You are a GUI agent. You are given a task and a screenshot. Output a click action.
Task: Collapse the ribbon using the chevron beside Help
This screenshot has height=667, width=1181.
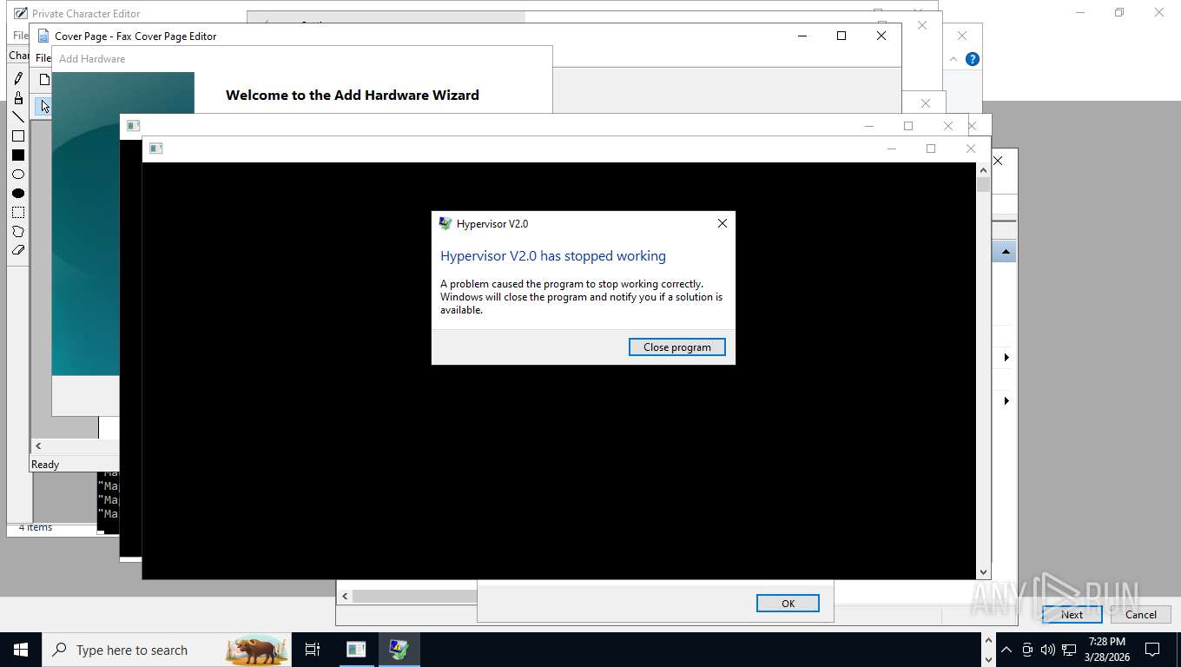click(x=953, y=59)
